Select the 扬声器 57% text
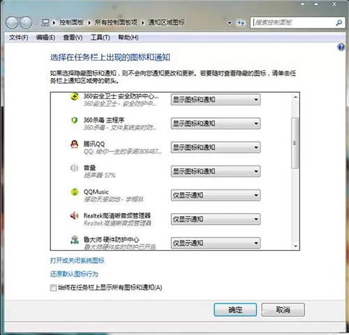This screenshot has width=349, height=335. 100,176
